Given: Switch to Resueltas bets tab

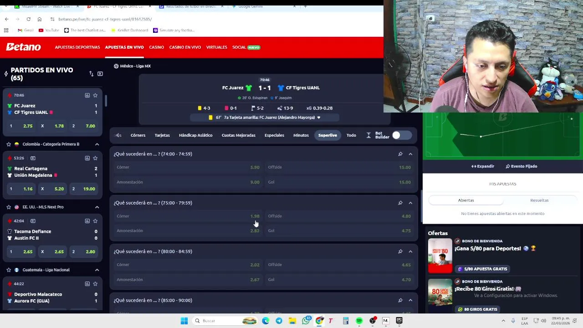Looking at the screenshot, I should point(539,200).
